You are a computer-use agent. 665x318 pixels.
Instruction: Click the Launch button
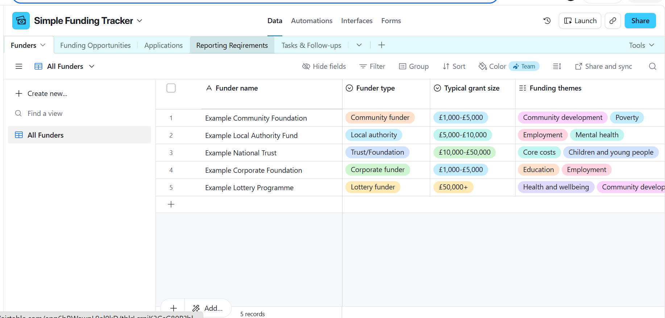pyautogui.click(x=580, y=21)
